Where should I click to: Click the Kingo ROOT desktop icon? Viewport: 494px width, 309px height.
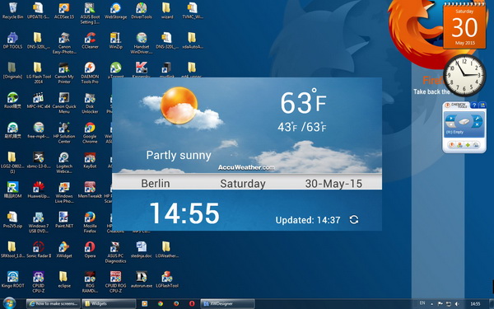12,279
